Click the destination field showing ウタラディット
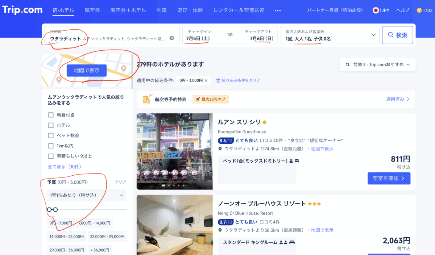This screenshot has height=255, width=435. pos(112,35)
